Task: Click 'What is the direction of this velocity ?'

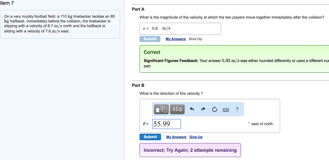Action: pos(171,93)
